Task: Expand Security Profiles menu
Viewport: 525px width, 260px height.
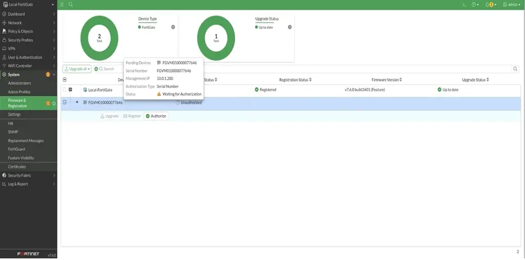Action: tap(28, 40)
